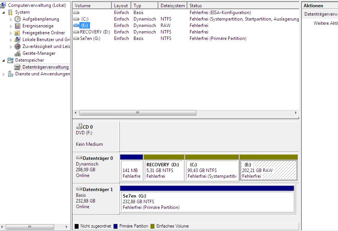Select the Freigegebene Ordner tree item
Viewport: 338px width, 231px height.
pyautogui.click(x=44, y=33)
